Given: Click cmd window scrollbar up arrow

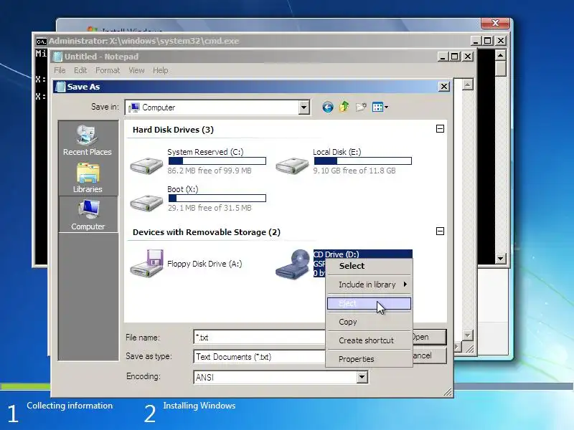Looking at the screenshot, I should coord(500,55).
